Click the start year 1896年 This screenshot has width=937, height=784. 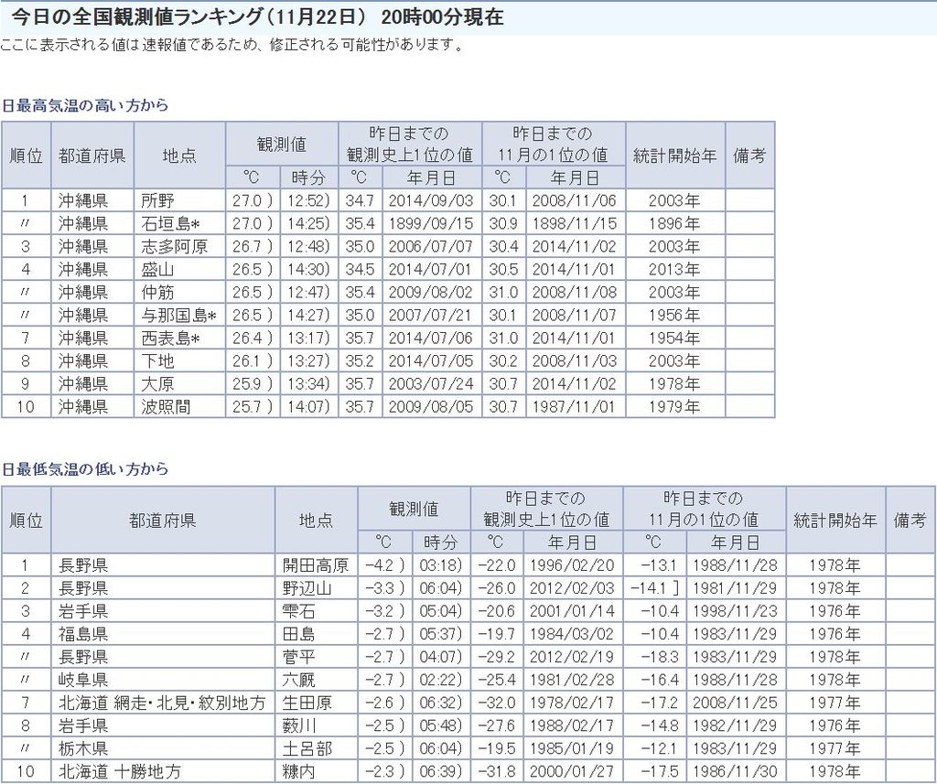675,223
